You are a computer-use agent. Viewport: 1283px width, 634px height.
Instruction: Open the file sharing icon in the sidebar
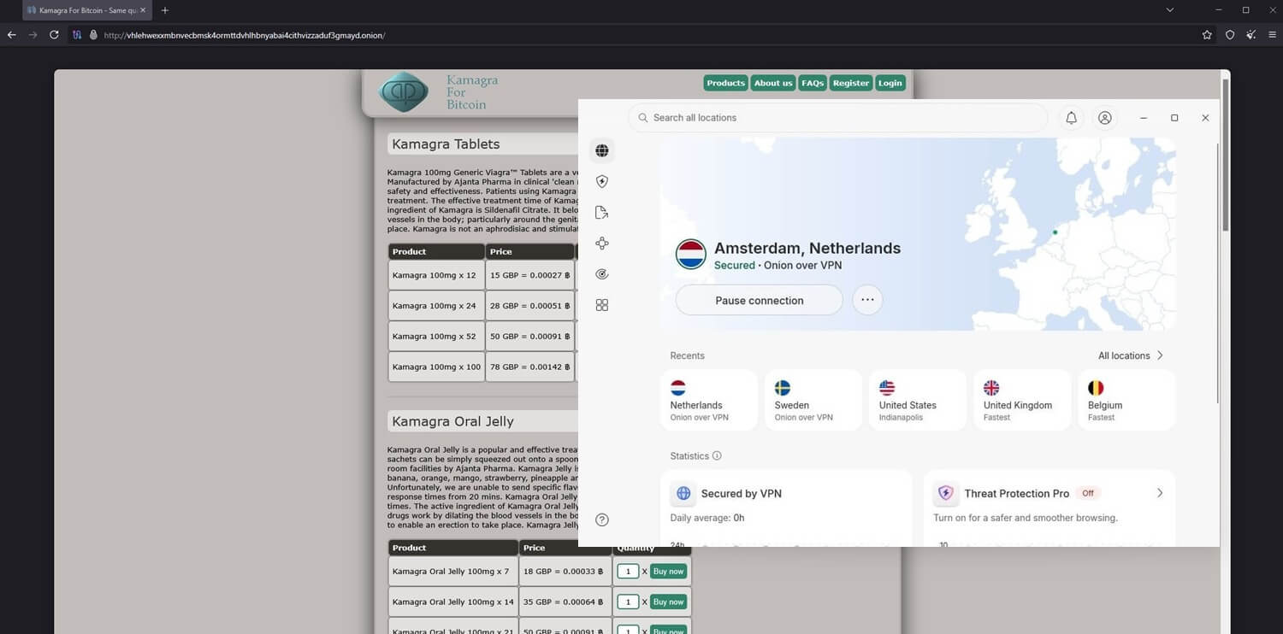pyautogui.click(x=602, y=213)
